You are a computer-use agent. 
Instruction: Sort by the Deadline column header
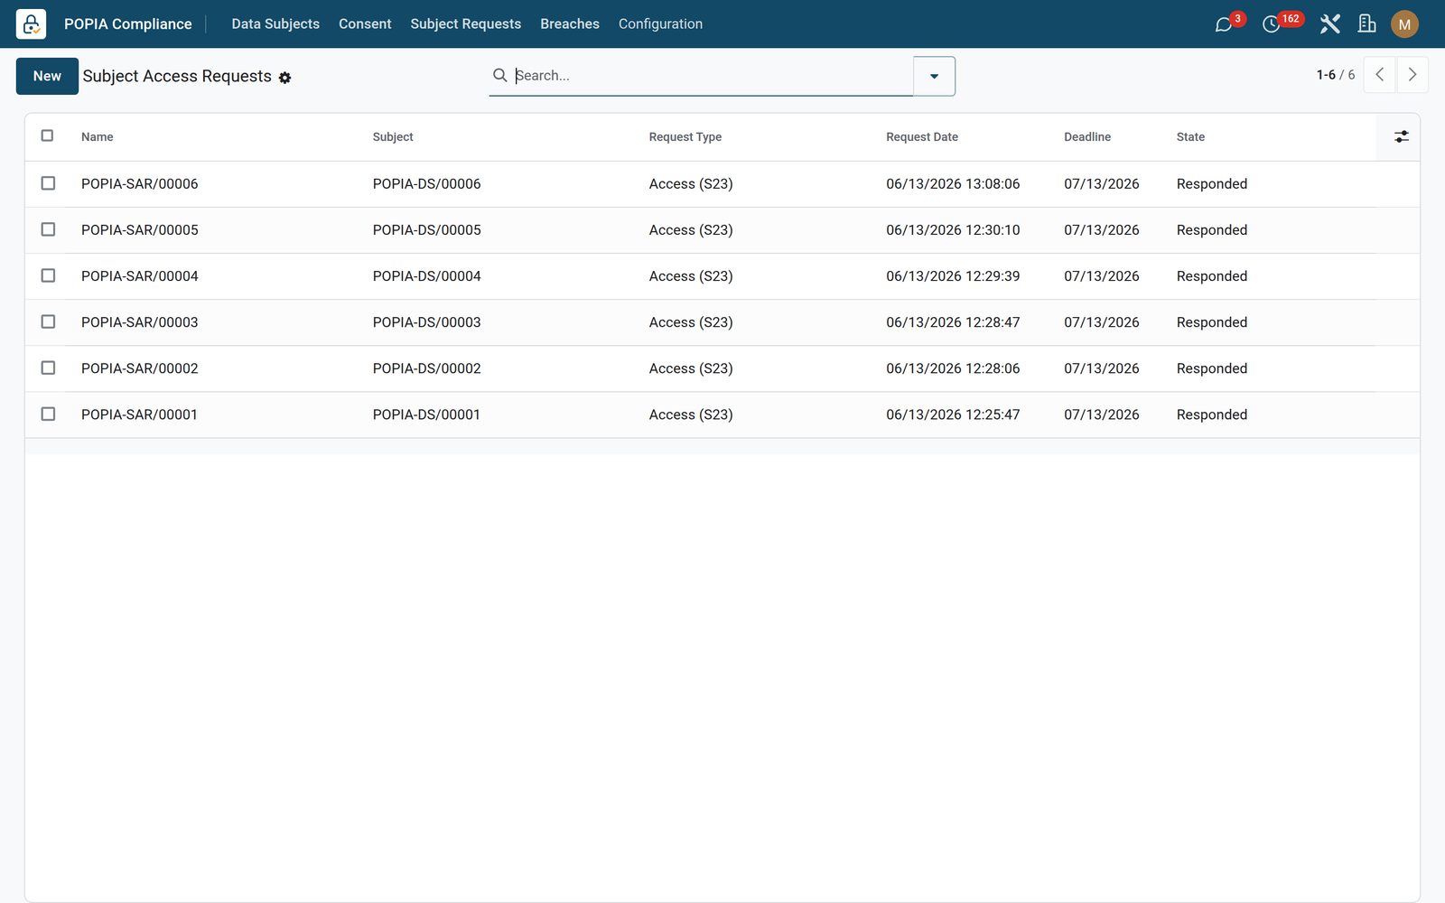pyautogui.click(x=1087, y=137)
